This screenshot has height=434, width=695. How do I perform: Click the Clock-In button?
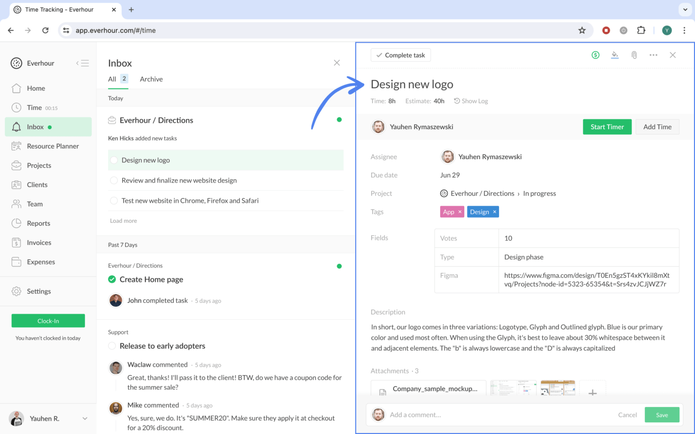48,321
